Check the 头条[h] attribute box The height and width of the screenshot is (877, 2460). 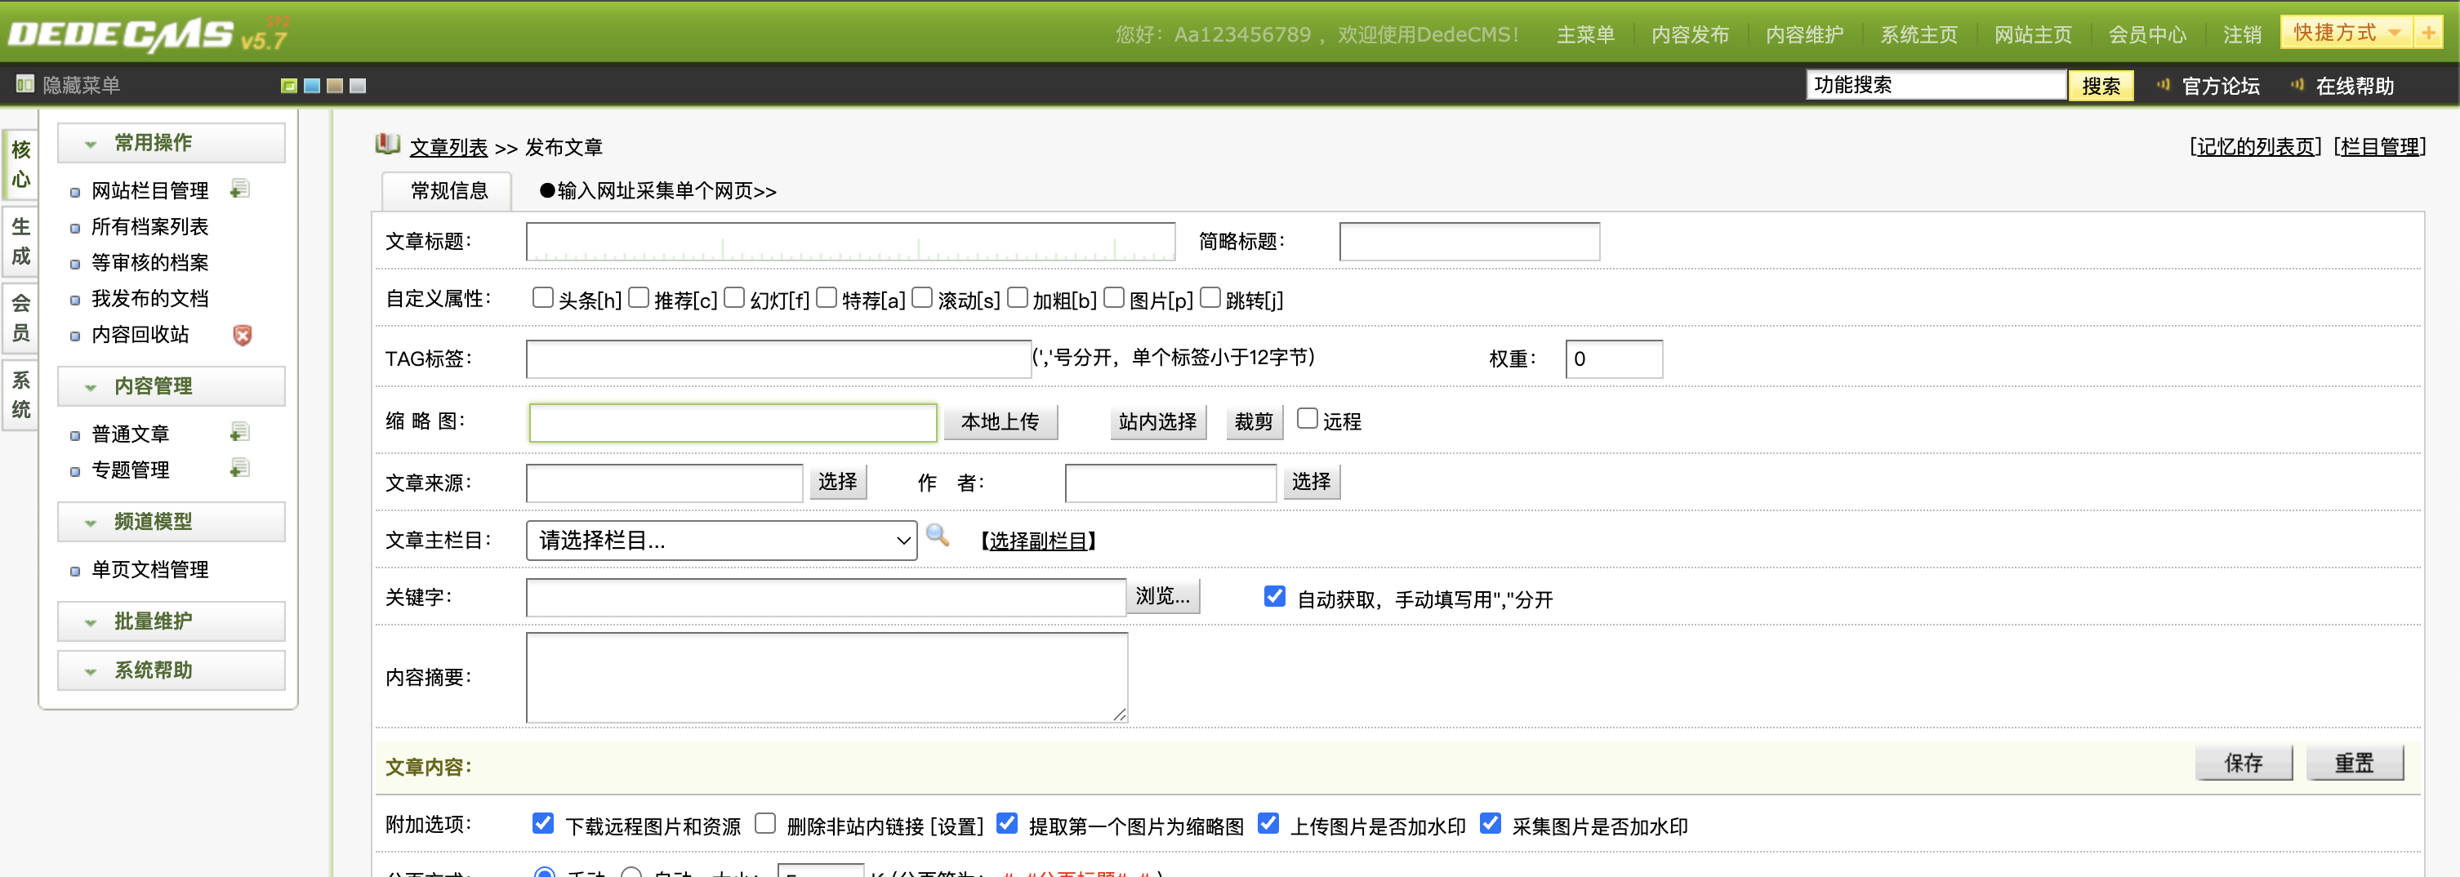click(542, 299)
